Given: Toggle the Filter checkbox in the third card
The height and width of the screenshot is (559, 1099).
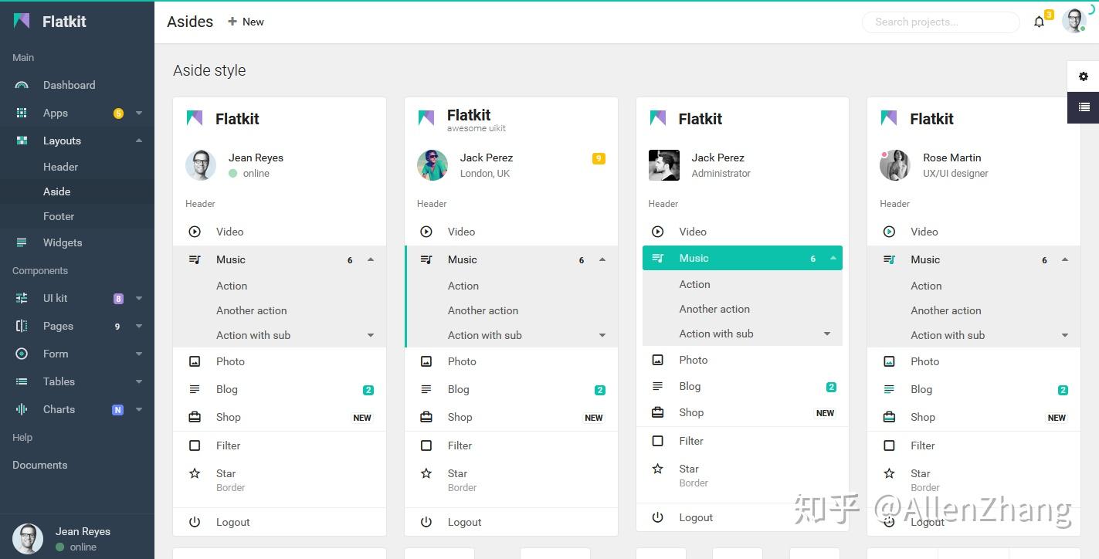Looking at the screenshot, I should (x=658, y=441).
